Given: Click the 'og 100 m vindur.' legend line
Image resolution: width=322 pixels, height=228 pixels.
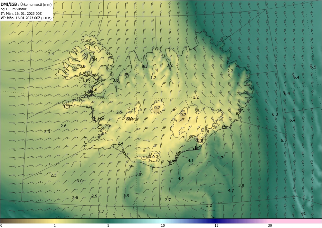Looking at the screenshot, I should (14, 9).
